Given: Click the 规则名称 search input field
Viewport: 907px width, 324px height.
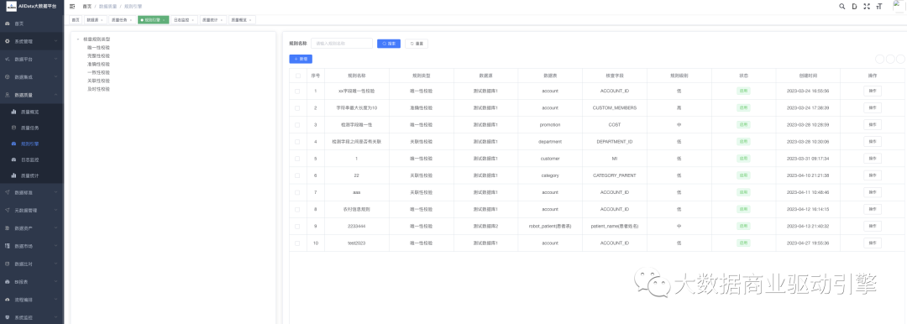Looking at the screenshot, I should (x=342, y=44).
